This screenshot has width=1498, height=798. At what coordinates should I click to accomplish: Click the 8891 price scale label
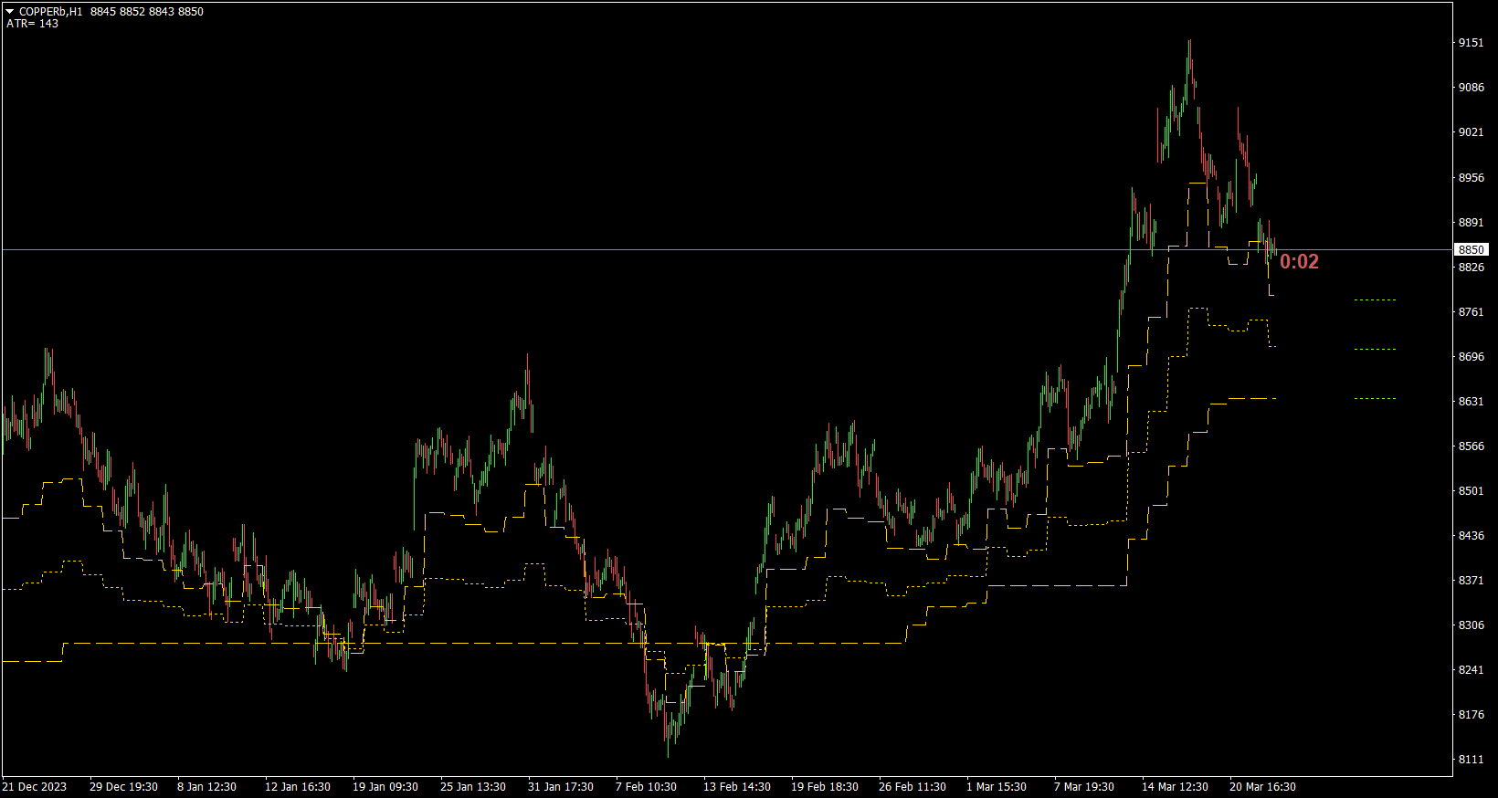click(1471, 223)
